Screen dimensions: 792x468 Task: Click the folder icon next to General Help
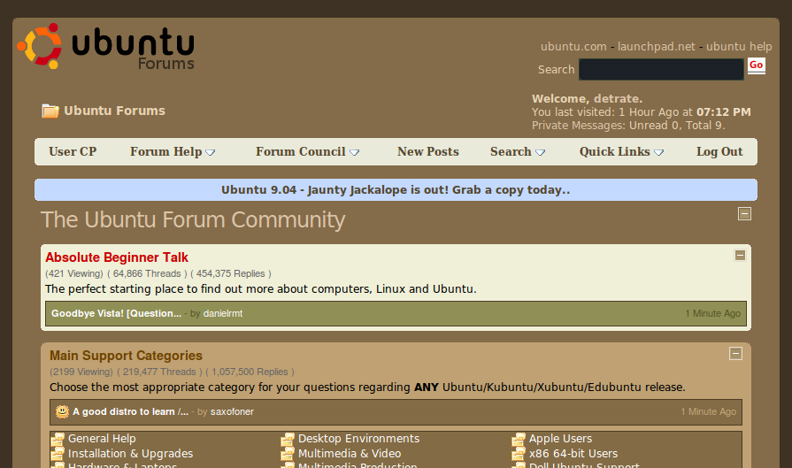pos(58,439)
